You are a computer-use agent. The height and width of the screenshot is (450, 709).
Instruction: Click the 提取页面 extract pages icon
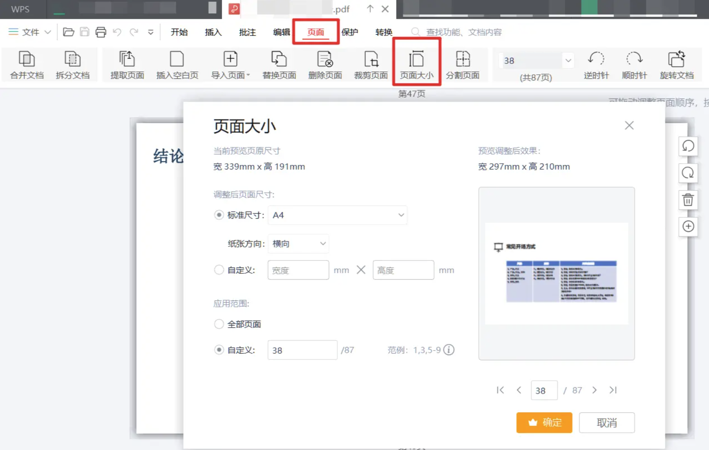point(127,65)
